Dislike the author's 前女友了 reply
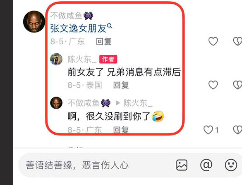 (237, 85)
